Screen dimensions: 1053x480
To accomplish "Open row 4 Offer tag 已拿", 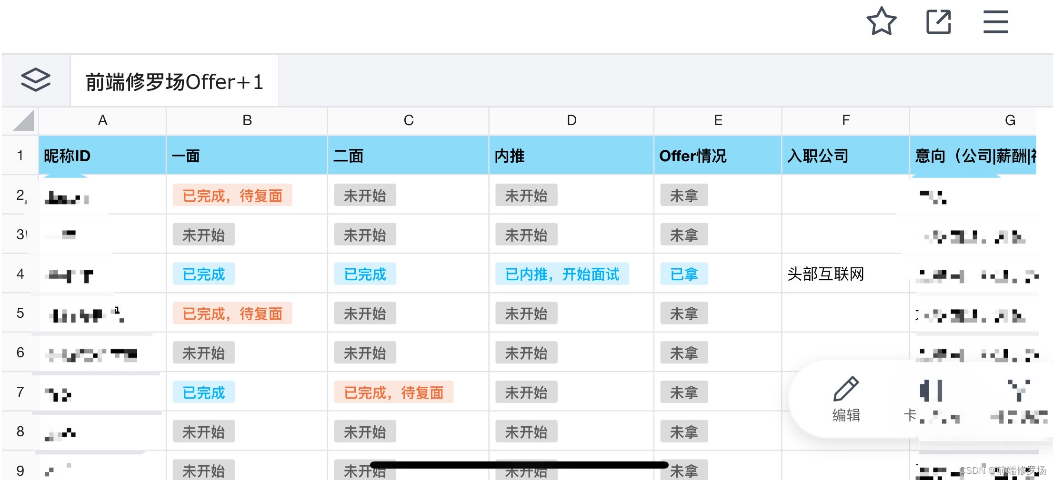I will (x=684, y=274).
